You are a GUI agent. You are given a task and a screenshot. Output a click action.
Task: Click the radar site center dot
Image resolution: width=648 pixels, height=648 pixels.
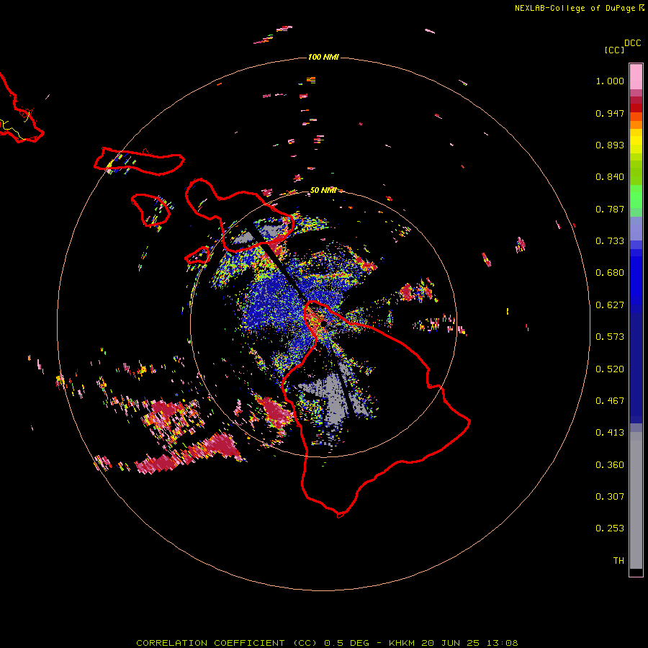(323, 323)
